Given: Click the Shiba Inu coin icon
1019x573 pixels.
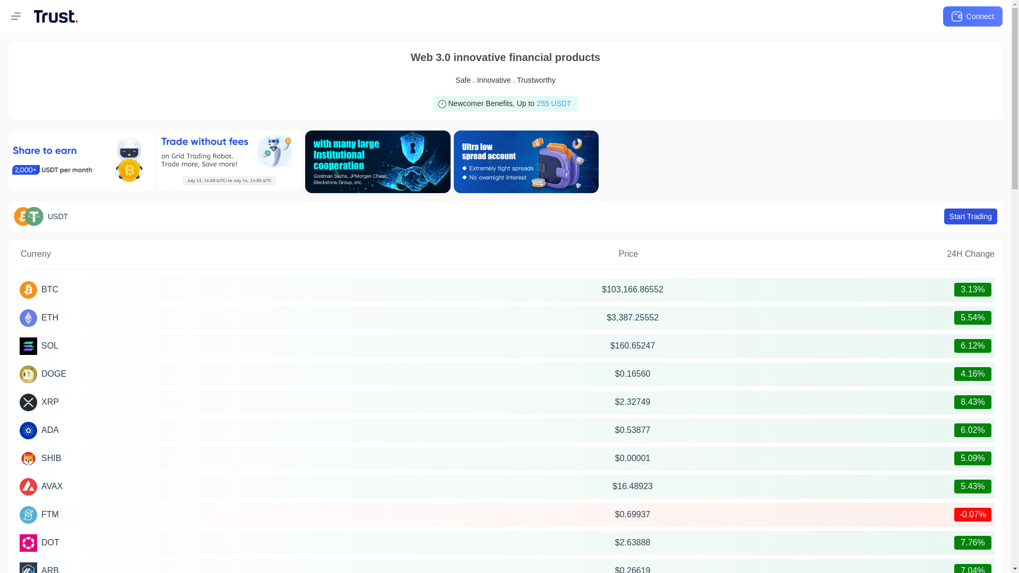Looking at the screenshot, I should coord(28,458).
